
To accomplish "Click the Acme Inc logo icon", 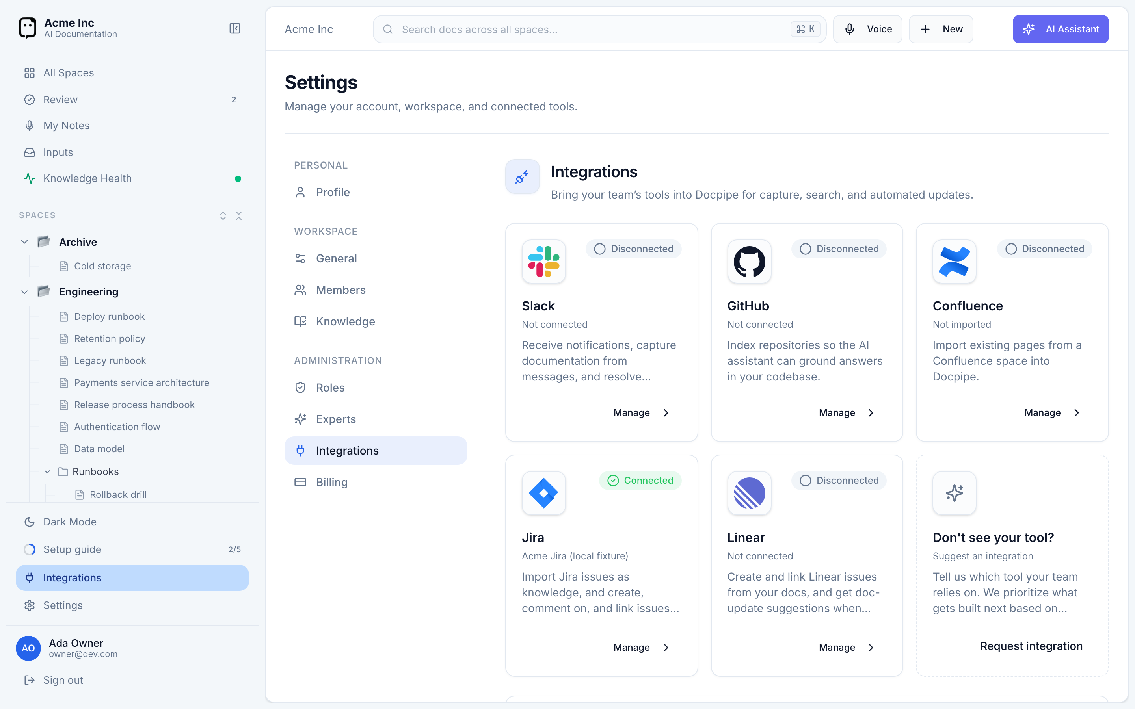I will point(28,28).
